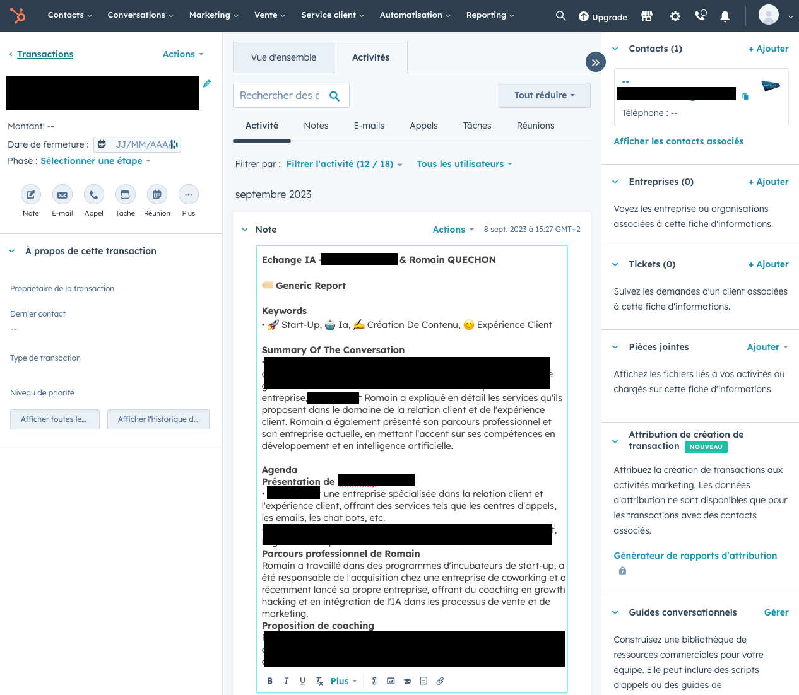Switch to the Vue d'ensemble tab
Image resolution: width=799 pixels, height=695 pixels.
283,57
